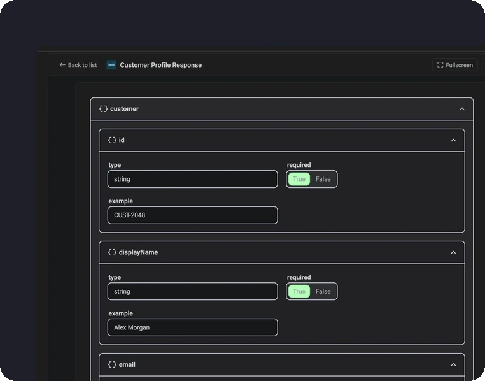Set displayName required to False
485x381 pixels.
323,292
